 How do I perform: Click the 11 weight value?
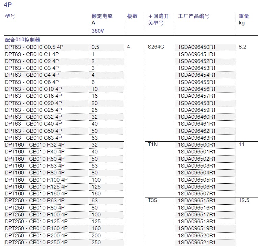tap(241, 144)
